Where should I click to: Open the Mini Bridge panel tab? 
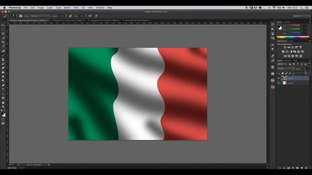point(12,168)
